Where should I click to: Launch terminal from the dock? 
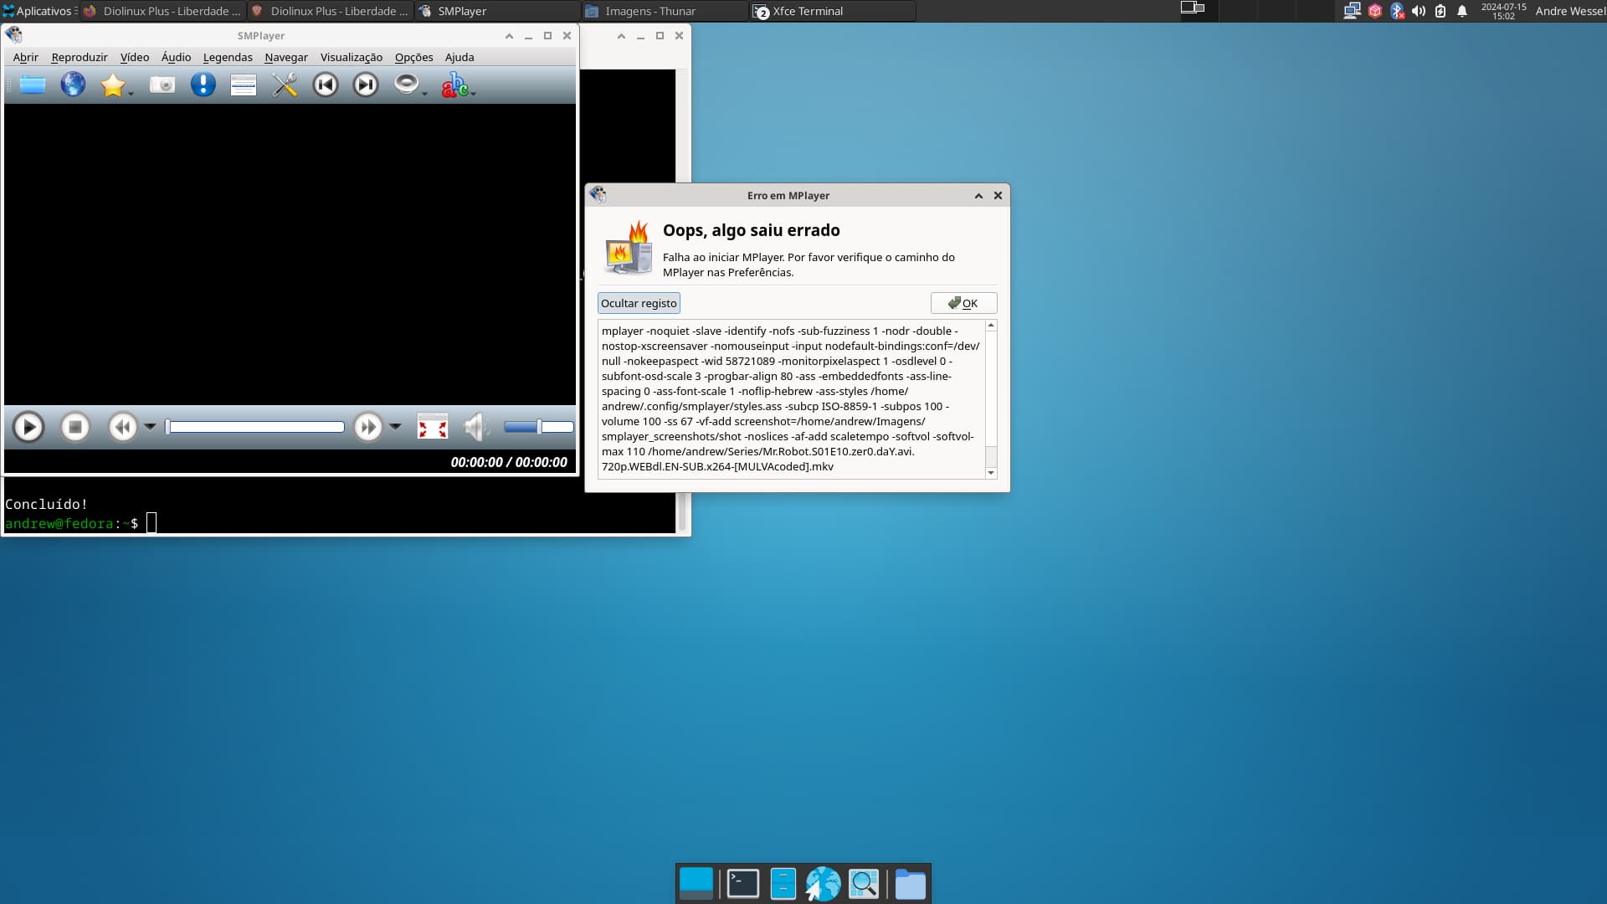click(x=743, y=884)
